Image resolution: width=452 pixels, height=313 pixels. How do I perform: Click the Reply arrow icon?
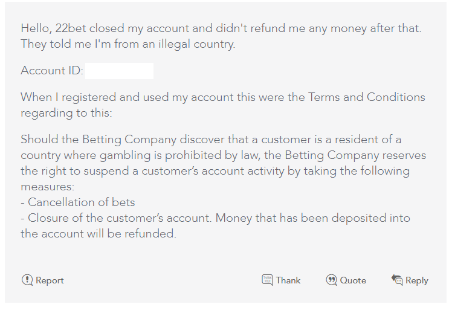pyautogui.click(x=397, y=280)
